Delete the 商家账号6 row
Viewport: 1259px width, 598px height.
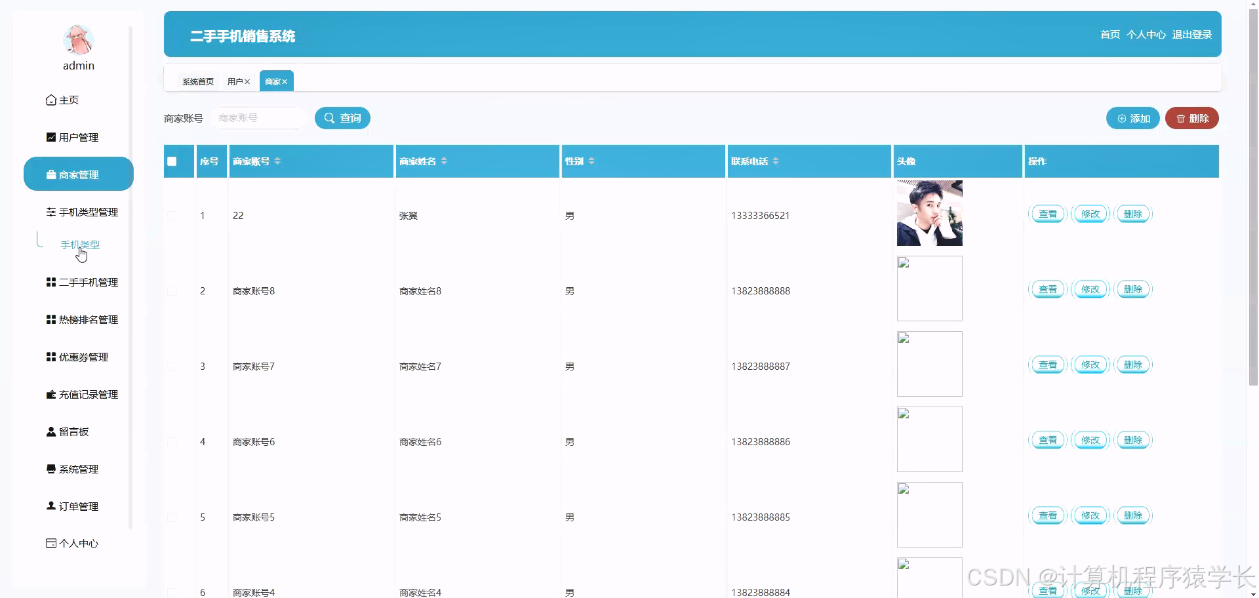(x=1133, y=440)
